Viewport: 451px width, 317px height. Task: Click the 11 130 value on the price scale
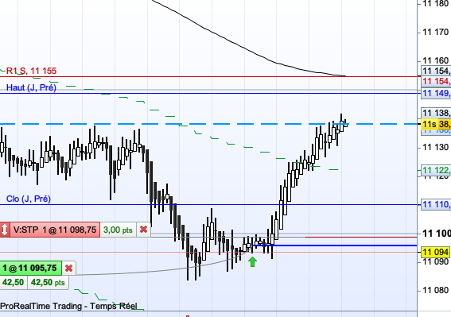436,147
